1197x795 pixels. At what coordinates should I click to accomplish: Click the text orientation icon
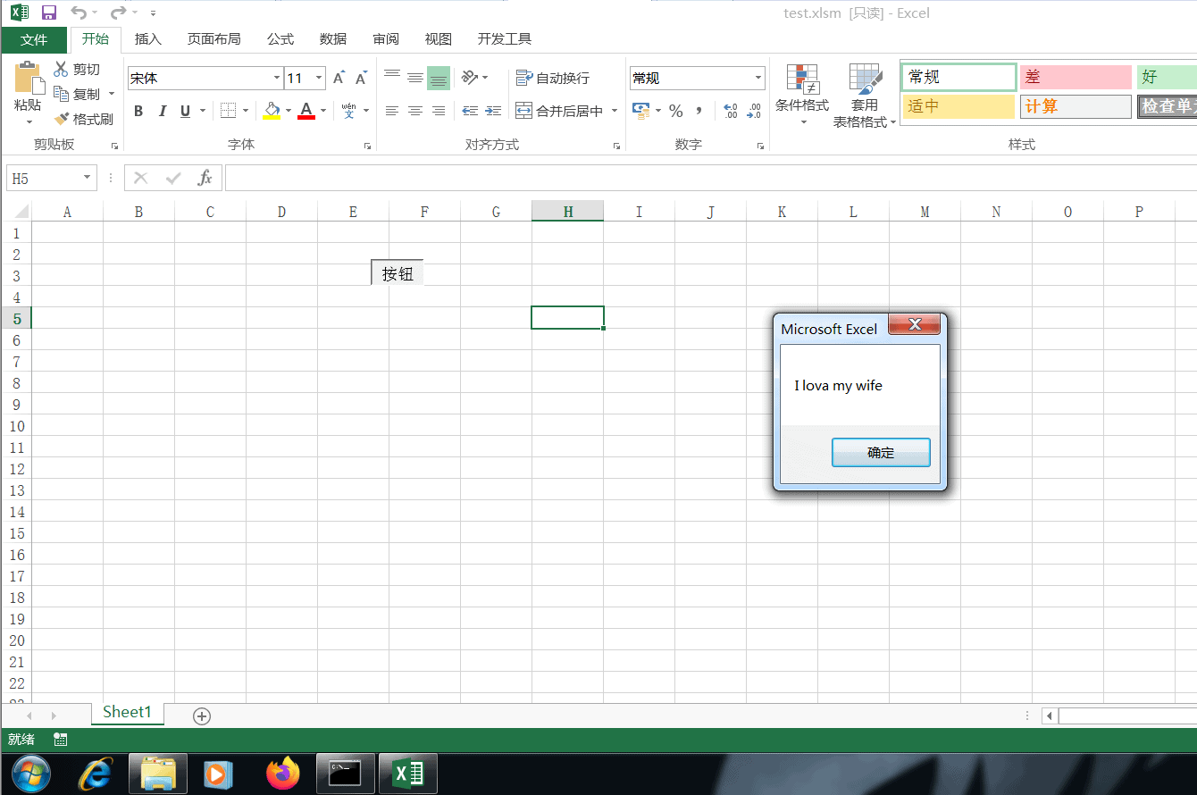point(470,78)
